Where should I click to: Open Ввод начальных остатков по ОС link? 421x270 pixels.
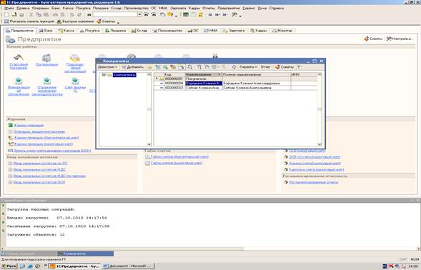[41, 163]
